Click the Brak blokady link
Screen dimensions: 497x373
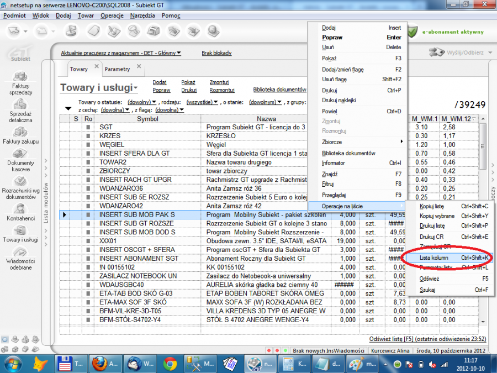click(x=216, y=53)
